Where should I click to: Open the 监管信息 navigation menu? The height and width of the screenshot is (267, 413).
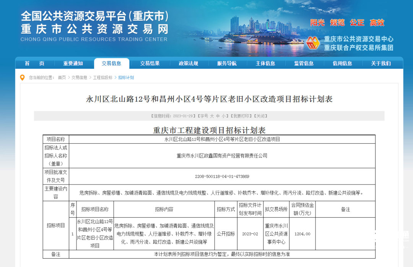pos(304,63)
